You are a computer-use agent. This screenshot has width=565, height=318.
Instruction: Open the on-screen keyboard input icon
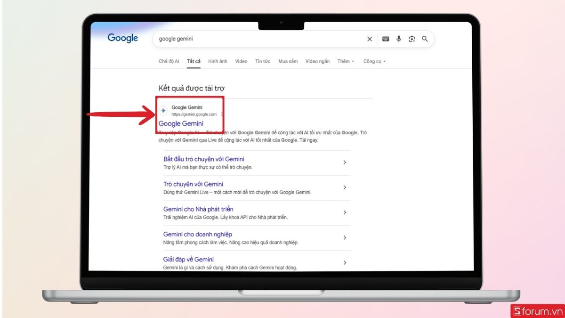[x=386, y=39]
